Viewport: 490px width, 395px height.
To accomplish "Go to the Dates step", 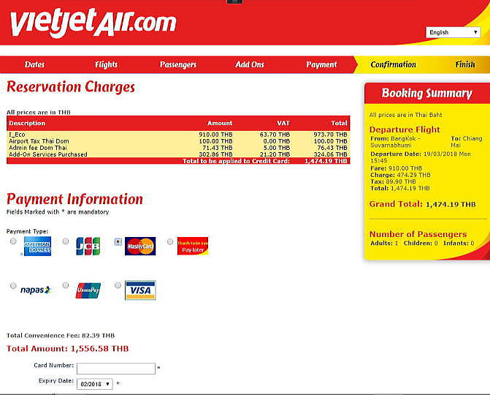I will coord(34,64).
